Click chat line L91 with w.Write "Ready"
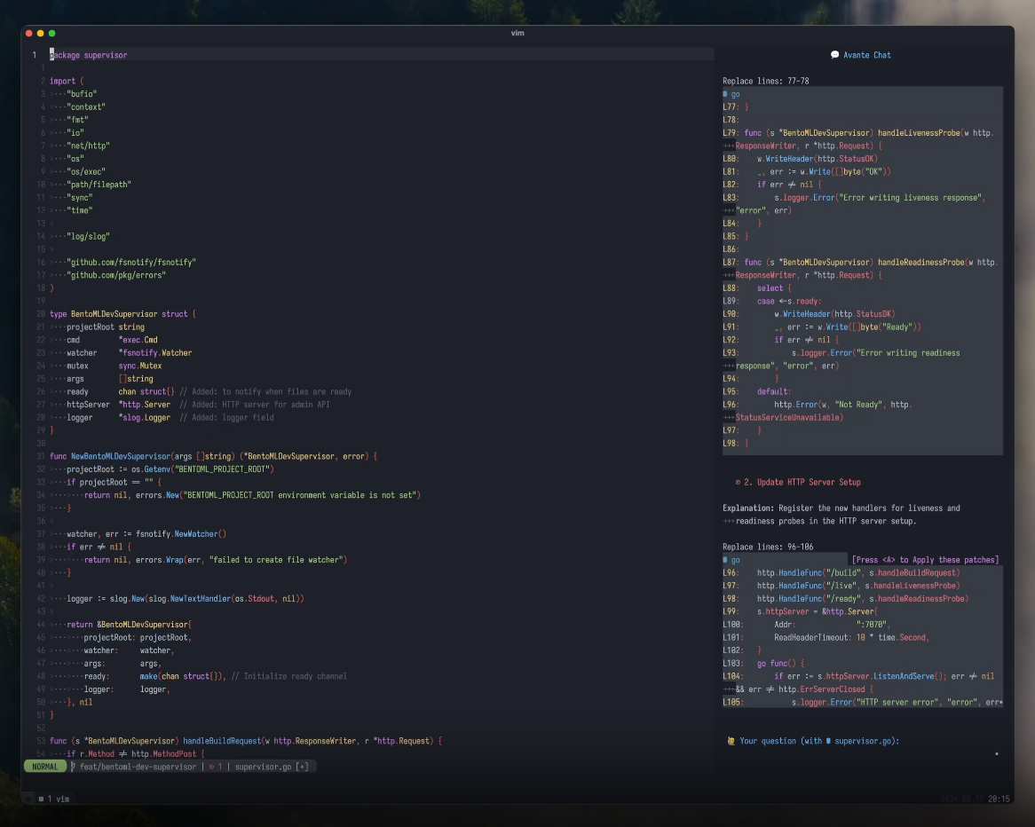 click(x=822, y=327)
